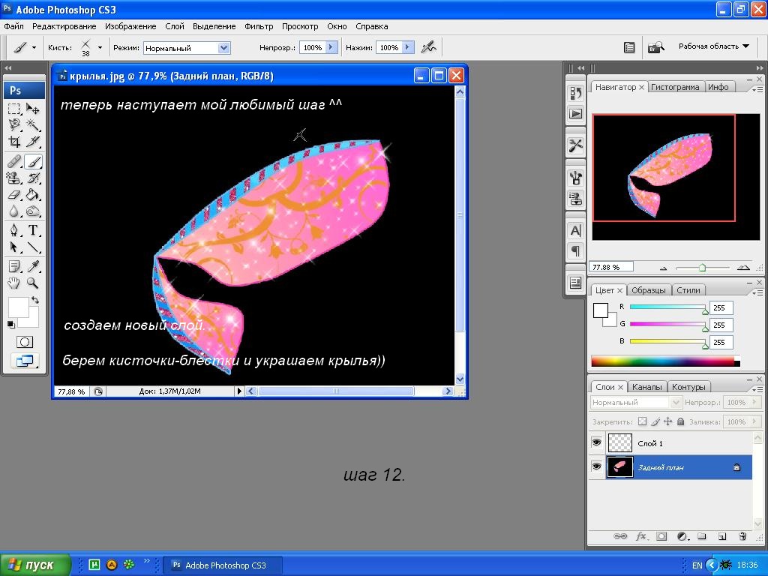This screenshot has width=768, height=576.
Task: Open the Рабочая область workspace dropdown
Action: [x=713, y=46]
